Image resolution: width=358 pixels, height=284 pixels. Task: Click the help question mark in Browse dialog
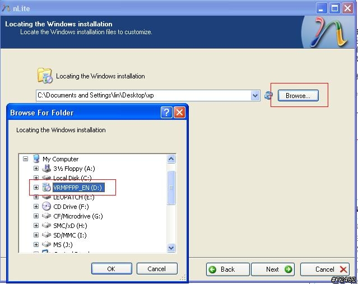166,113
